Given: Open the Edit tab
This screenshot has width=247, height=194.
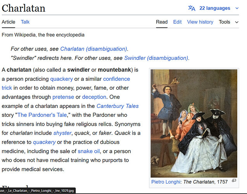Looking at the screenshot, I should [177, 22].
